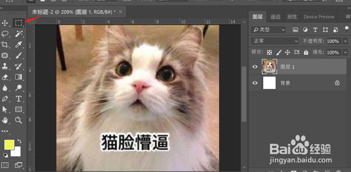Select the Patch healing tool
The height and width of the screenshot is (172, 351).
(5, 55)
